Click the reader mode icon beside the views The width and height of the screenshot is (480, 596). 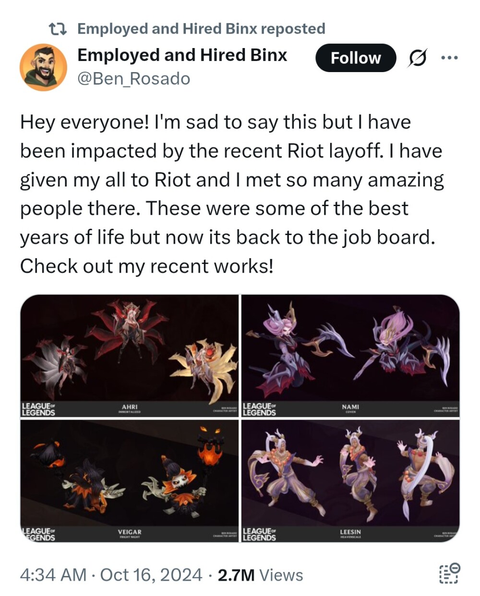click(449, 574)
